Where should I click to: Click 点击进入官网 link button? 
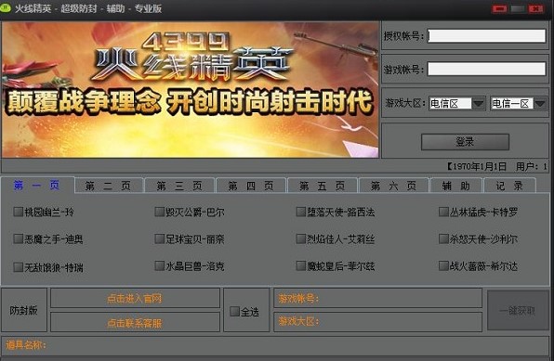pyautogui.click(x=135, y=299)
